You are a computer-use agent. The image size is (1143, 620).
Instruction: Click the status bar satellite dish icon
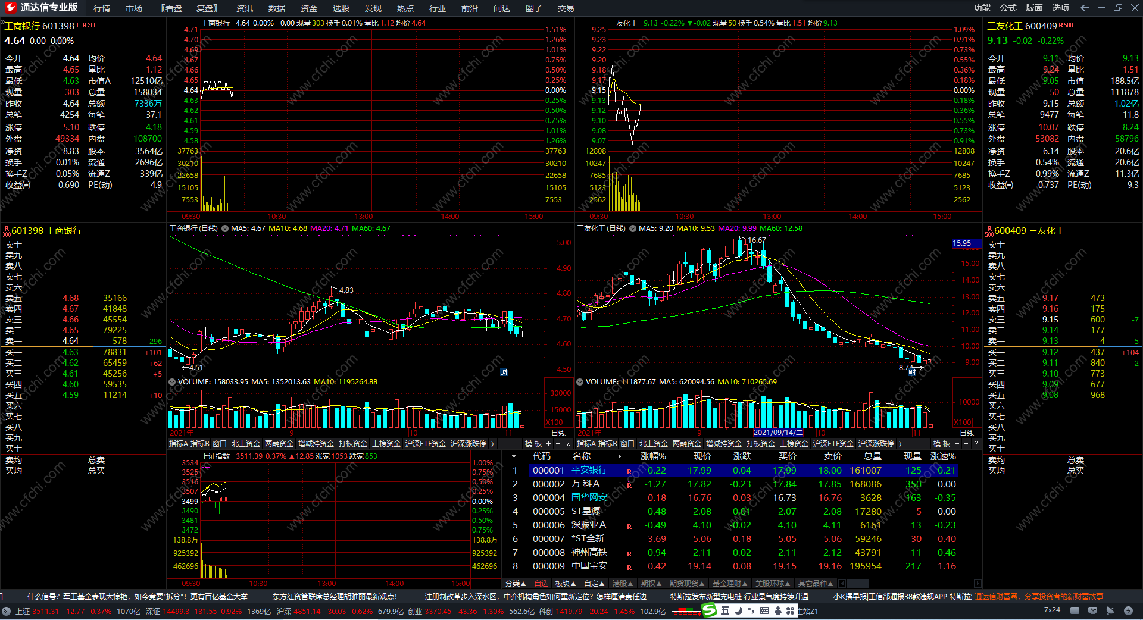(1110, 610)
